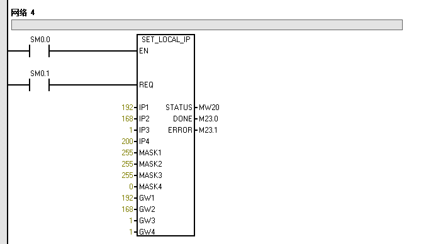Select the IP1 value 192
Image resolution: width=448 pixels, height=244 pixels.
[x=127, y=108]
